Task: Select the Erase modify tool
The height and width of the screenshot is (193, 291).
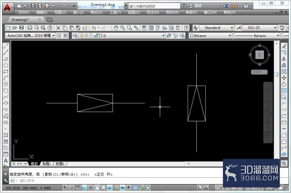Action: 284,46
